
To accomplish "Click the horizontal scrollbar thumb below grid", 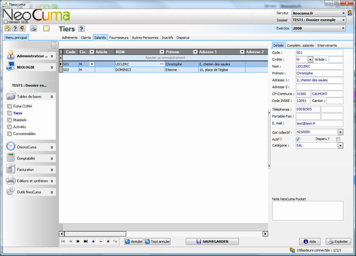I will point(95,233).
